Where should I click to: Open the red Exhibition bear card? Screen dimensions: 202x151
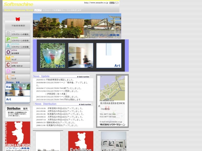(81, 141)
